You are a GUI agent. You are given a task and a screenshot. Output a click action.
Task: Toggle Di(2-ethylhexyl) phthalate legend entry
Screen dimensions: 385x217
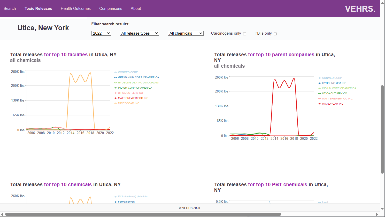coord(131,197)
